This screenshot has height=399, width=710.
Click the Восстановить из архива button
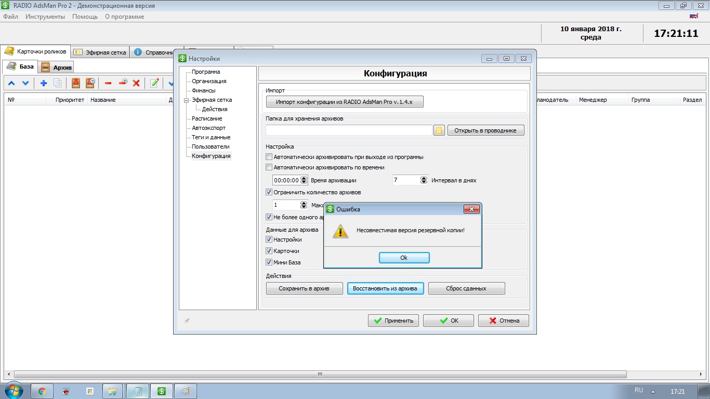point(385,288)
